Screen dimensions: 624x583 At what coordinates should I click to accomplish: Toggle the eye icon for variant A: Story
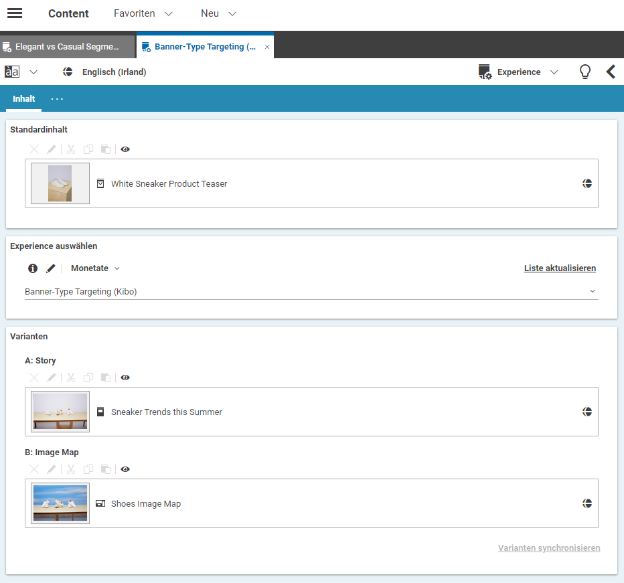coord(125,378)
